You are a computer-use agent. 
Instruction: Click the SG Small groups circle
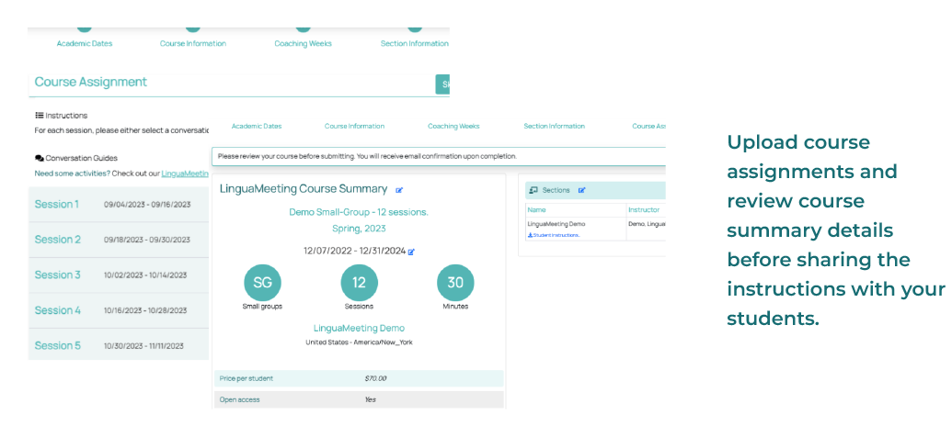(x=262, y=283)
